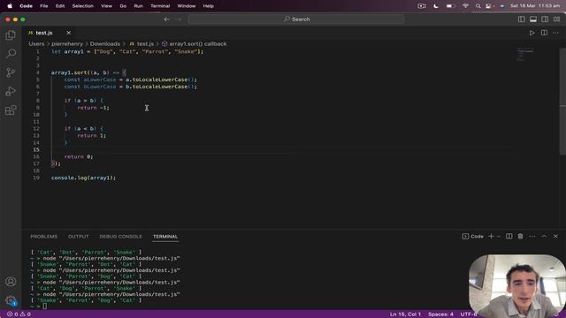Click the pierrehenry breadcrumb segment
This screenshot has width=566, height=318.
pyautogui.click(x=67, y=43)
